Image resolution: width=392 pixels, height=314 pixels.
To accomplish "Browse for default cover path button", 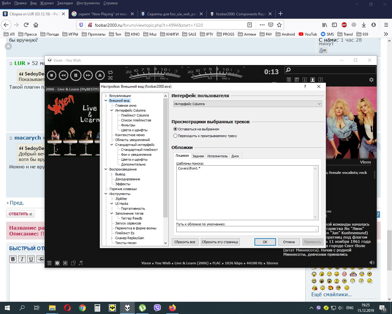I will tap(316, 229).
